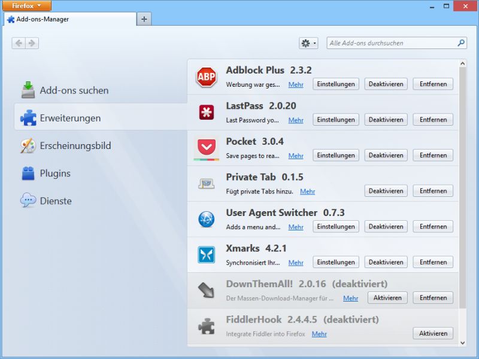Open the Add-ons suchen category
The image size is (479, 359).
pos(101,90)
